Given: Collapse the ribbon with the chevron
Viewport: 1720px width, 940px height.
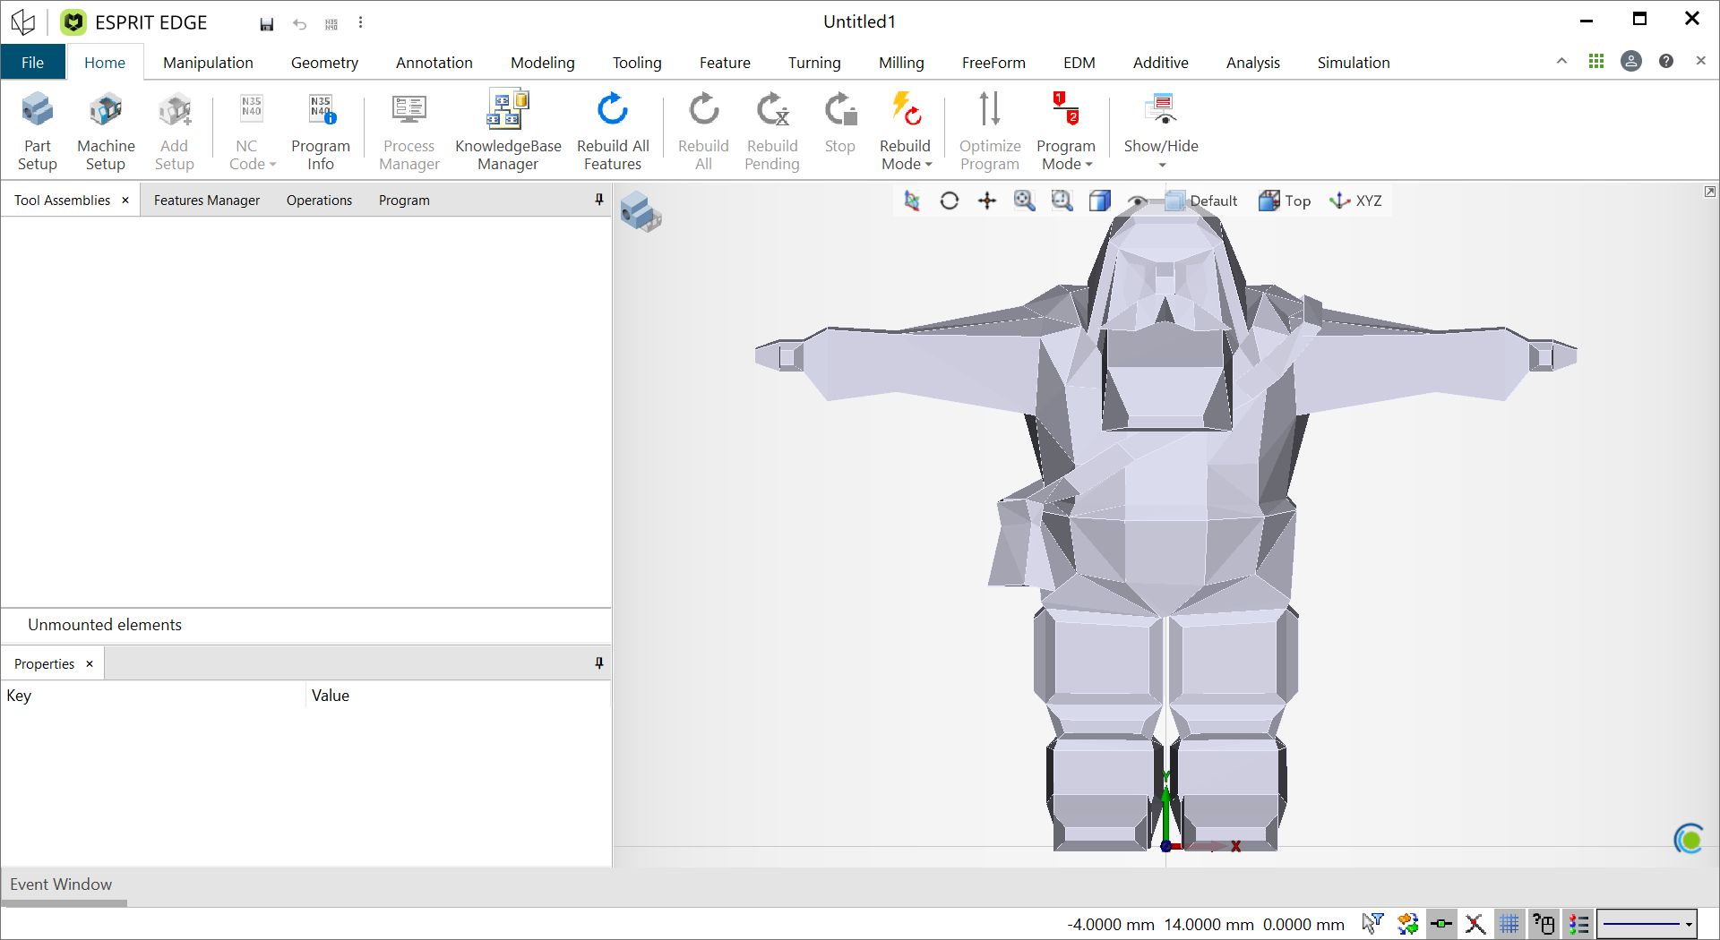Looking at the screenshot, I should click(1561, 61).
